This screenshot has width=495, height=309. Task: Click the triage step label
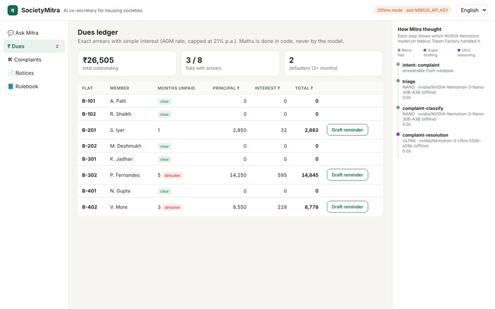(x=409, y=82)
